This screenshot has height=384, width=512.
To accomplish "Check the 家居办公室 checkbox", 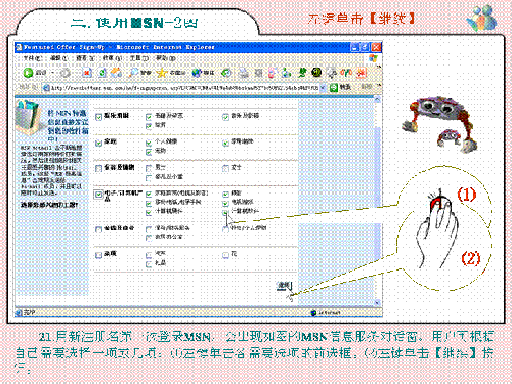I will (149, 239).
